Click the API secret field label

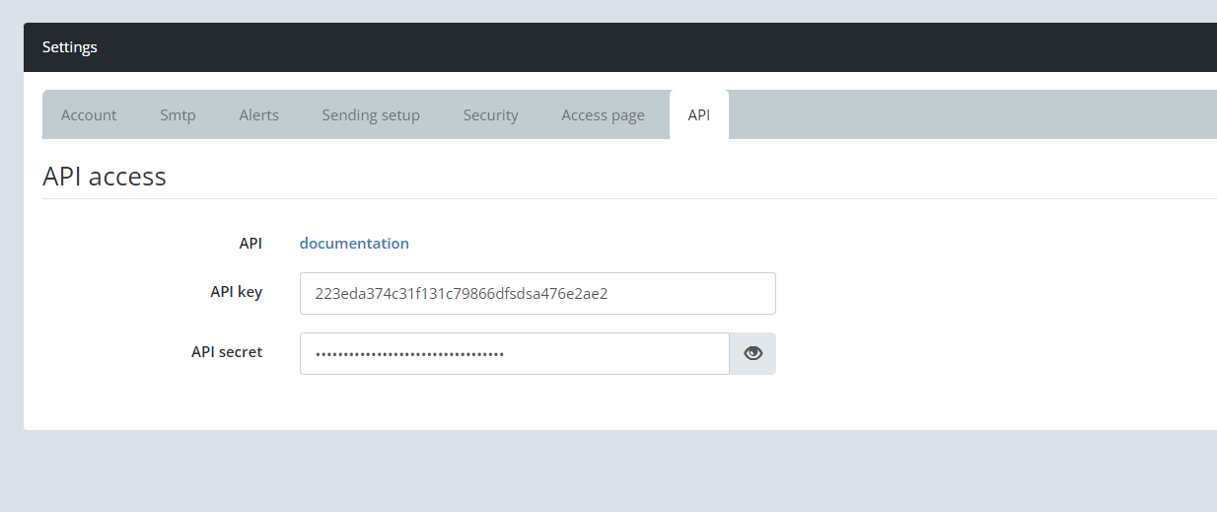pyautogui.click(x=227, y=352)
